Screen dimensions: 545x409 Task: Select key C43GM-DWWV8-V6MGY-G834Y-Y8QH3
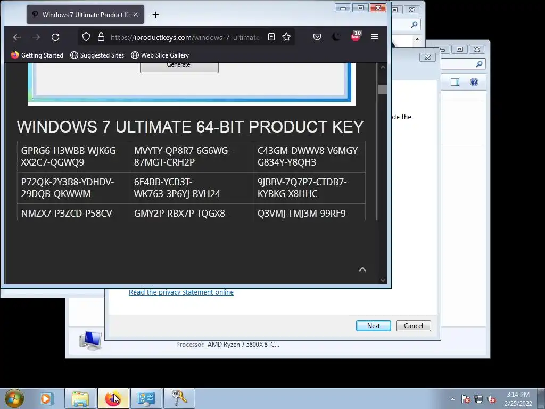click(309, 157)
